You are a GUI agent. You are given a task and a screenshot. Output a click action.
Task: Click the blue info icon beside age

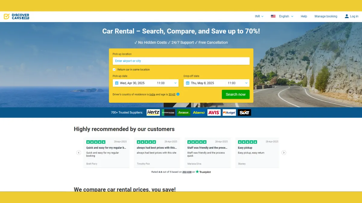click(x=178, y=94)
